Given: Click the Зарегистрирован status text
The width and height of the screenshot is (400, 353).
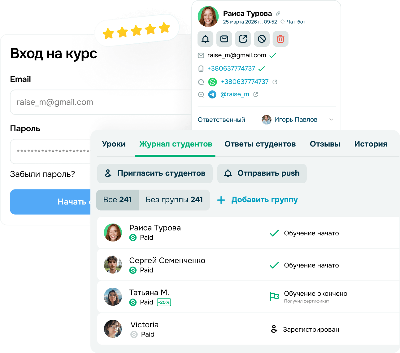Looking at the screenshot, I should click(x=311, y=329).
